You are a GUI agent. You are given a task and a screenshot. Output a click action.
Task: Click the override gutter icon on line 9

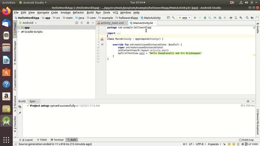pos(102,45)
